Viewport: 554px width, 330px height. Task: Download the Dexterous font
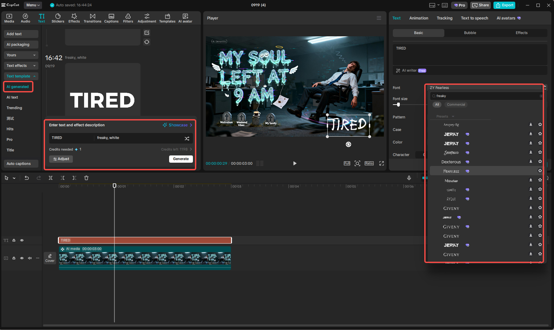point(531,161)
